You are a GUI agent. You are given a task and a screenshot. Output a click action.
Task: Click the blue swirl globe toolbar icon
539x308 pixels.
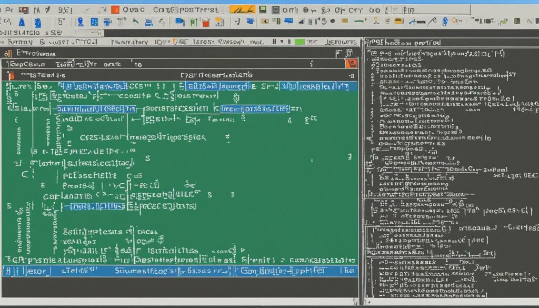coord(445,21)
